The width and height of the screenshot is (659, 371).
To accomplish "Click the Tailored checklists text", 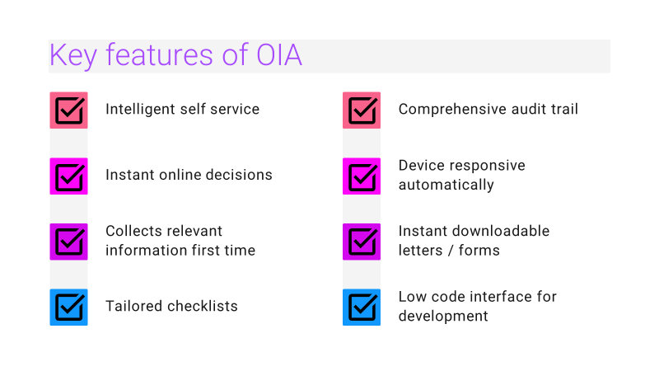I will [171, 306].
